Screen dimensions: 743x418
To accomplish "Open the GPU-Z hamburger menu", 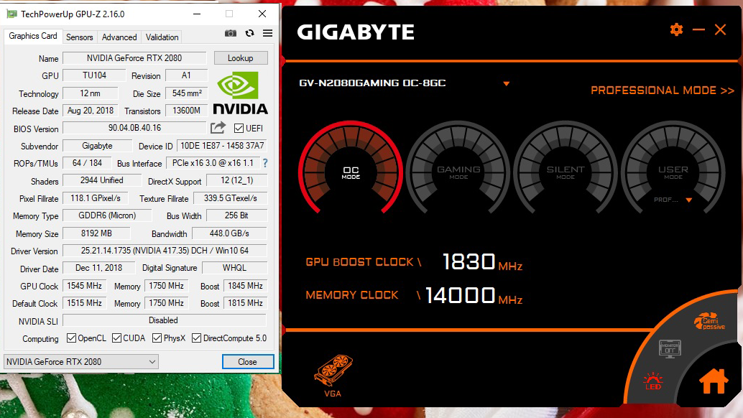I will coord(267,33).
